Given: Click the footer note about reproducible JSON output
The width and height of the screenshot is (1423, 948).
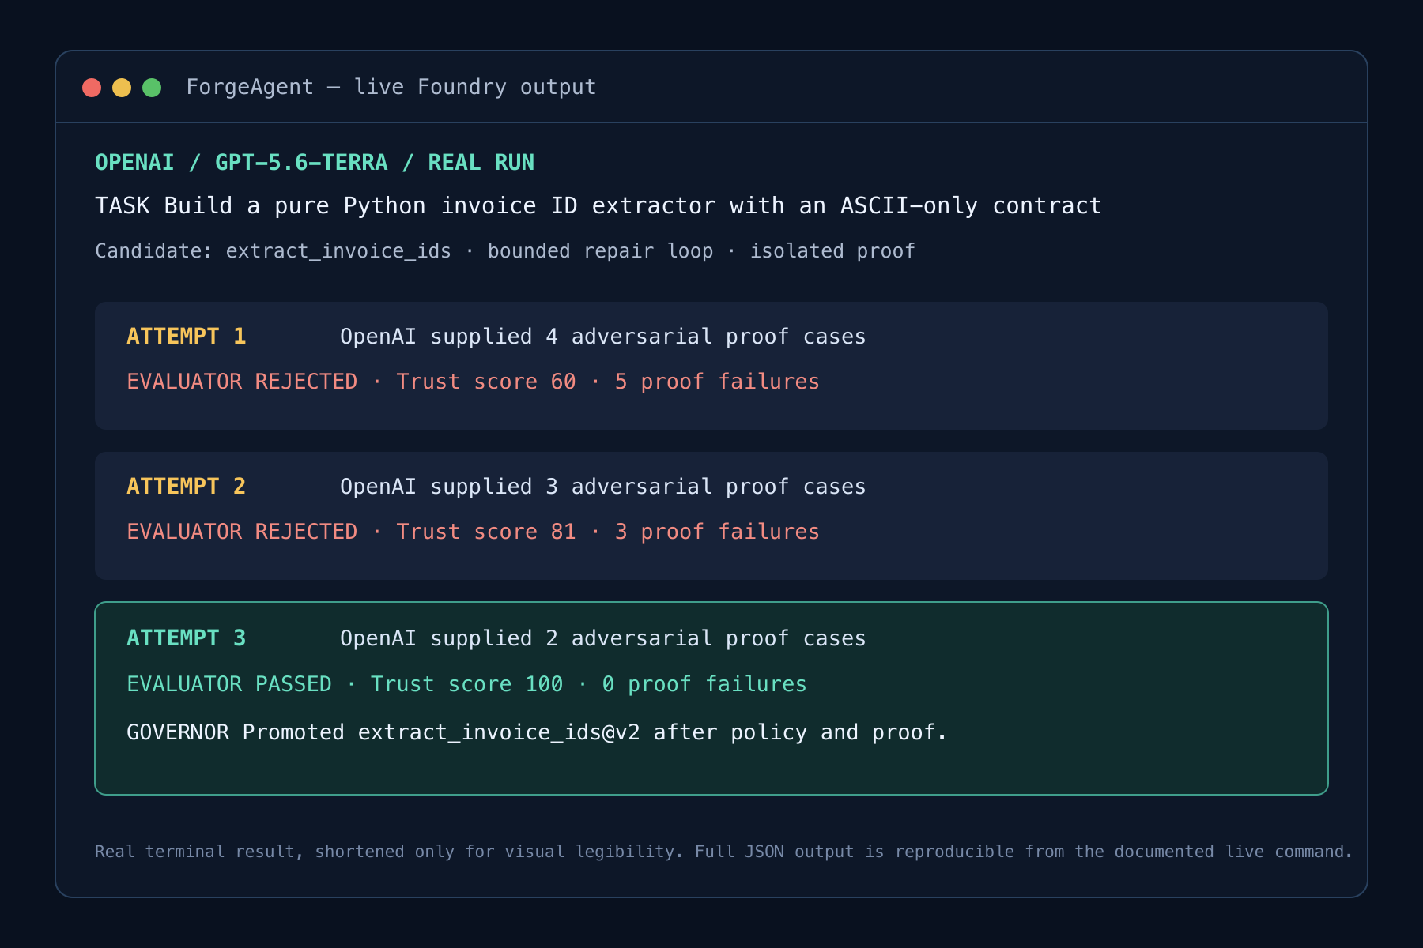Looking at the screenshot, I should tap(723, 852).
